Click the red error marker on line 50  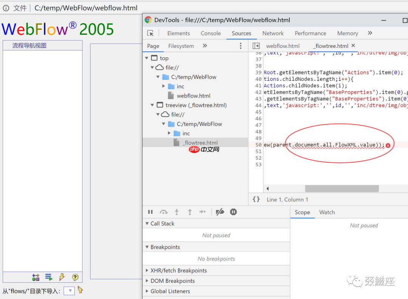coord(388,145)
